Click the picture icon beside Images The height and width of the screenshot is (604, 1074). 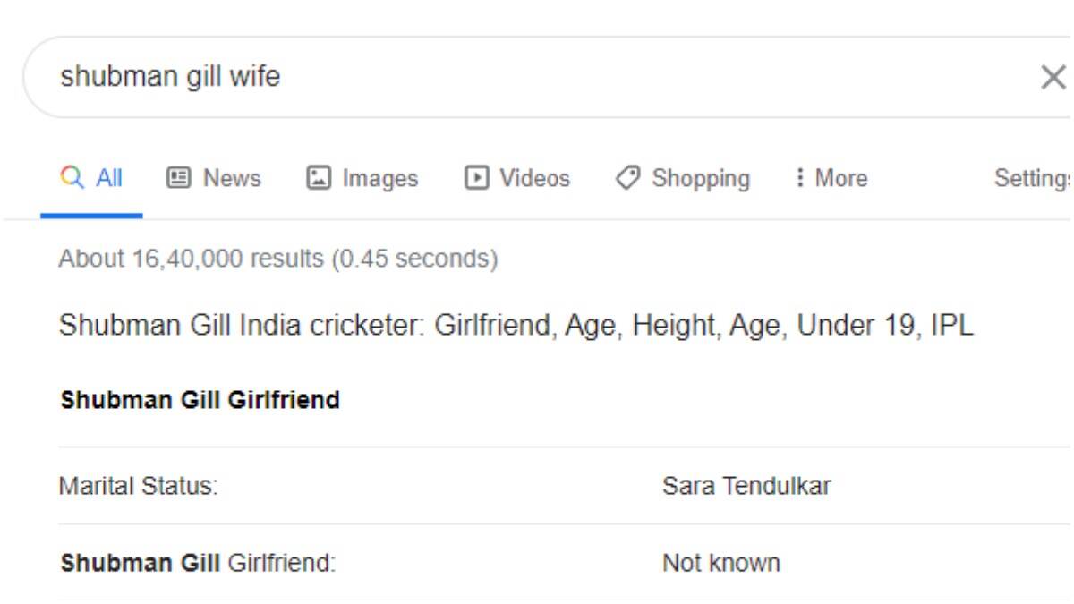click(319, 178)
